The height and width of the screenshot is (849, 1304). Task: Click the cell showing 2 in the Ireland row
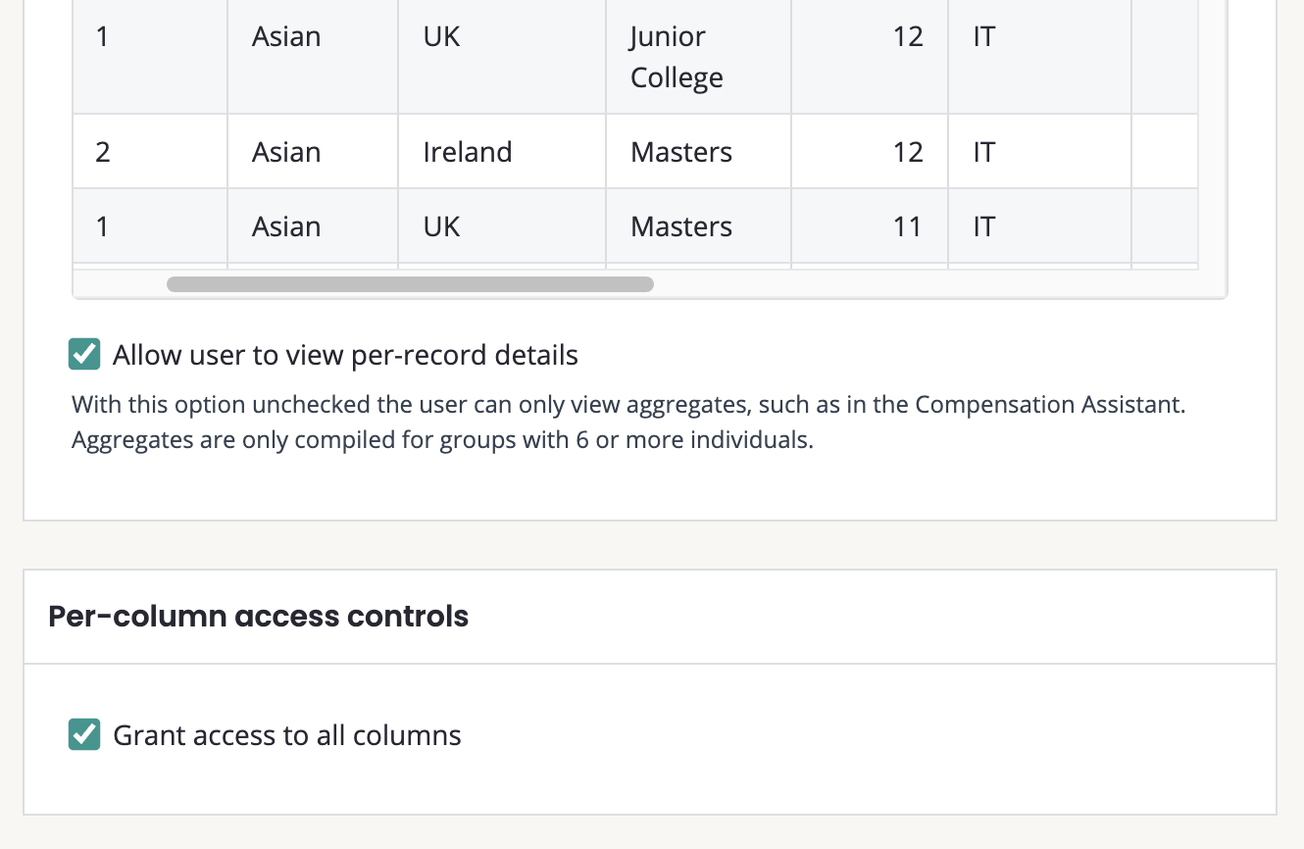(103, 152)
